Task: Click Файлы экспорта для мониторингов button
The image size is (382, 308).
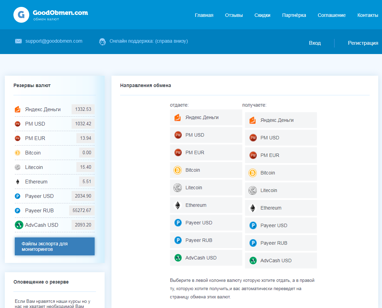Action: pos(55,246)
